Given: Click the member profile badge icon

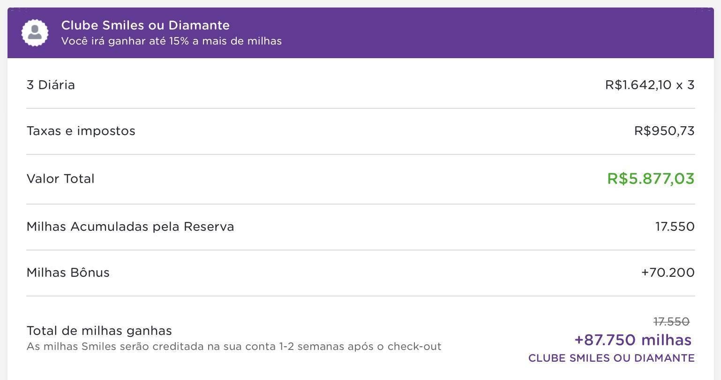Looking at the screenshot, I should point(35,33).
